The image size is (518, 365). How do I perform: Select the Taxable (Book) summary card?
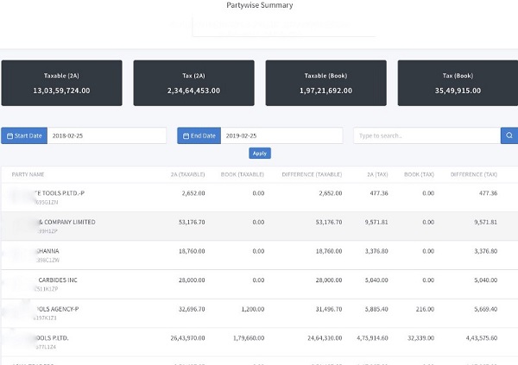pos(325,83)
